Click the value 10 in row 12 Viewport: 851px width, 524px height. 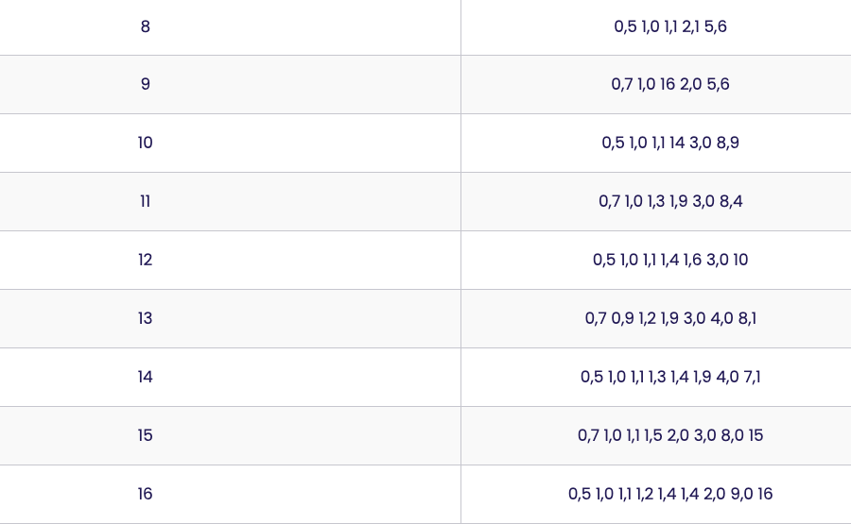740,260
